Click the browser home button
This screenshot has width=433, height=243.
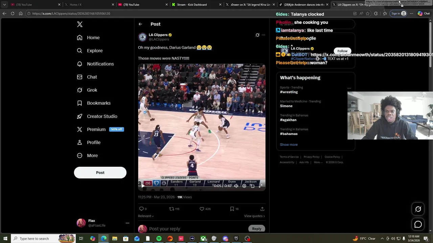pos(21,13)
